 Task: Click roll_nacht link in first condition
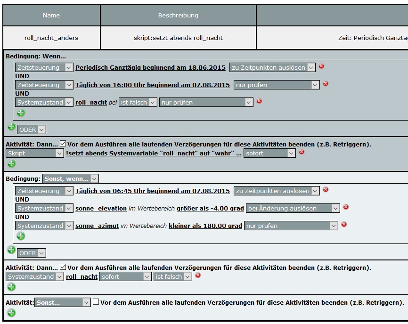pos(91,103)
